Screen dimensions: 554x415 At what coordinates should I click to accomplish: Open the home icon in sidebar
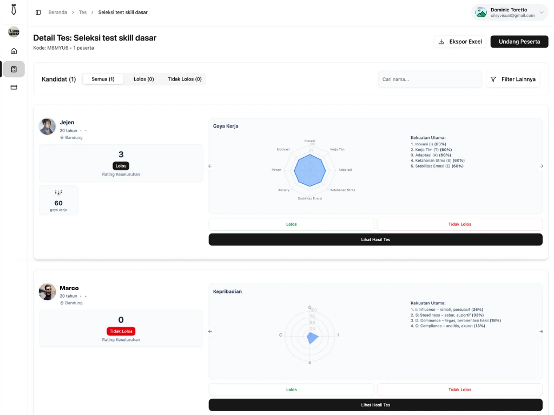[x=14, y=51]
